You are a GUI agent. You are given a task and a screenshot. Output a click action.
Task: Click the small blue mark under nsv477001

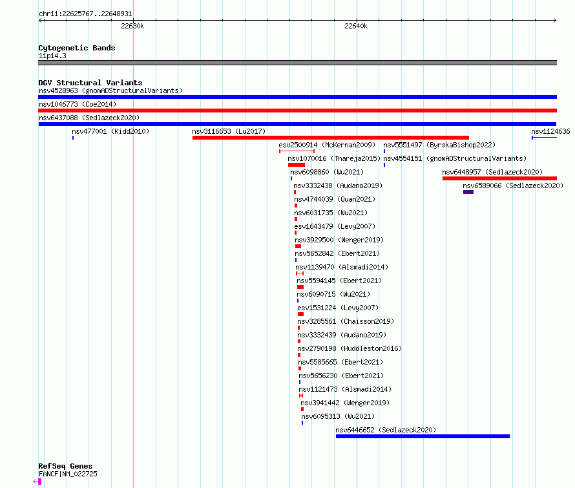(x=73, y=138)
